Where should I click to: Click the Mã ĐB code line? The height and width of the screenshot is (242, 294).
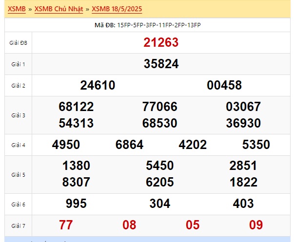point(148,25)
